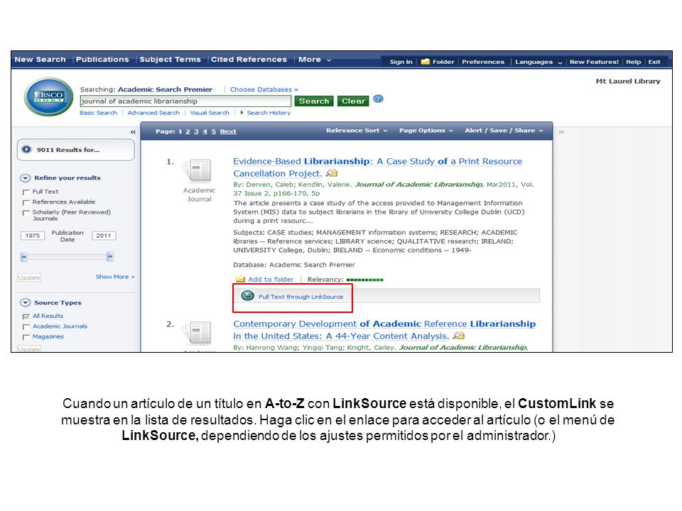This screenshot has height=511, width=682.
Task: Open New Search menu item
Action: 40,60
